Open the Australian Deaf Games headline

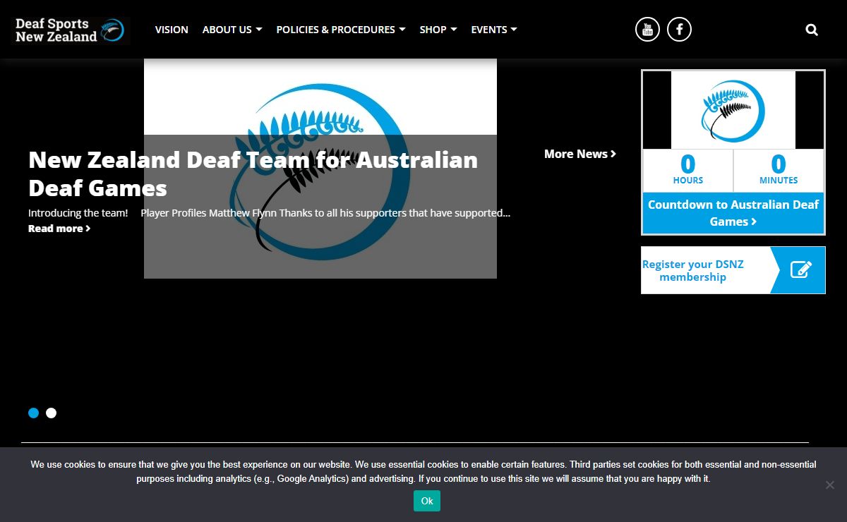point(253,174)
